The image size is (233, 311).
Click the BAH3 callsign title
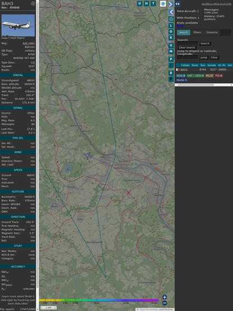pos(7,3)
